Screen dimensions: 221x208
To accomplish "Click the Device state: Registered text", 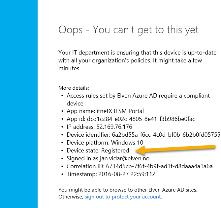I will 98,150.
